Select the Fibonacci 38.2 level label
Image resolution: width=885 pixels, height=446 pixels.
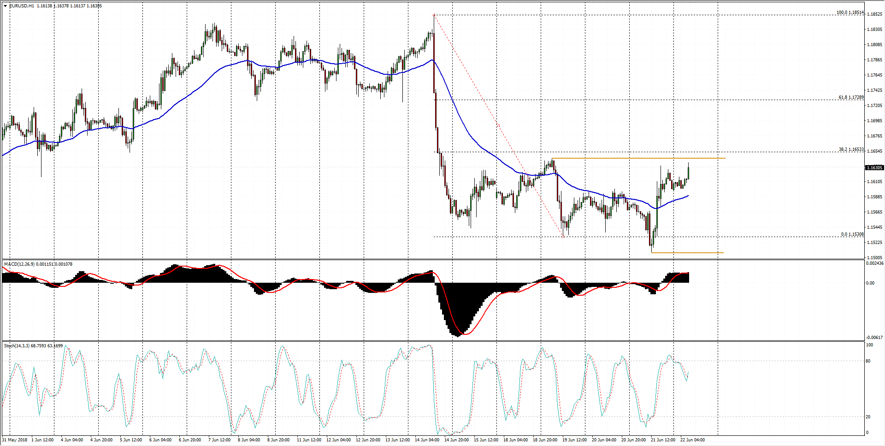pyautogui.click(x=850, y=149)
